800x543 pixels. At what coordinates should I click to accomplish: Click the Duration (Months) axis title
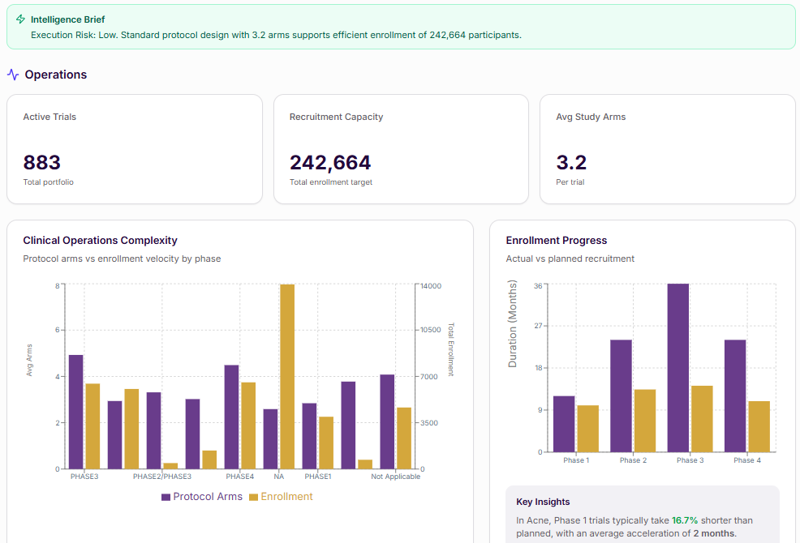tap(512, 323)
